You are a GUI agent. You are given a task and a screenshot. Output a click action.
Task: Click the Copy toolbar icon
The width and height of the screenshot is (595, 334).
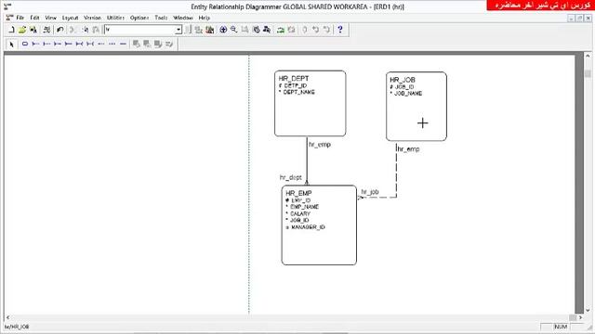tap(86, 30)
